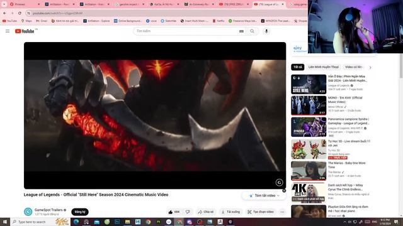Create clip with 'Tạo đoạn video'
This screenshot has width=403, height=226.
261,212
